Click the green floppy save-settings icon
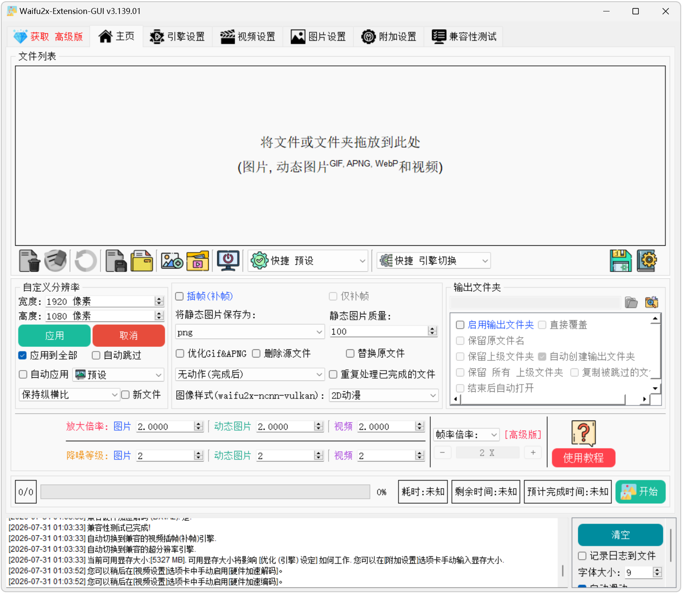The image size is (682, 593). pyautogui.click(x=621, y=261)
